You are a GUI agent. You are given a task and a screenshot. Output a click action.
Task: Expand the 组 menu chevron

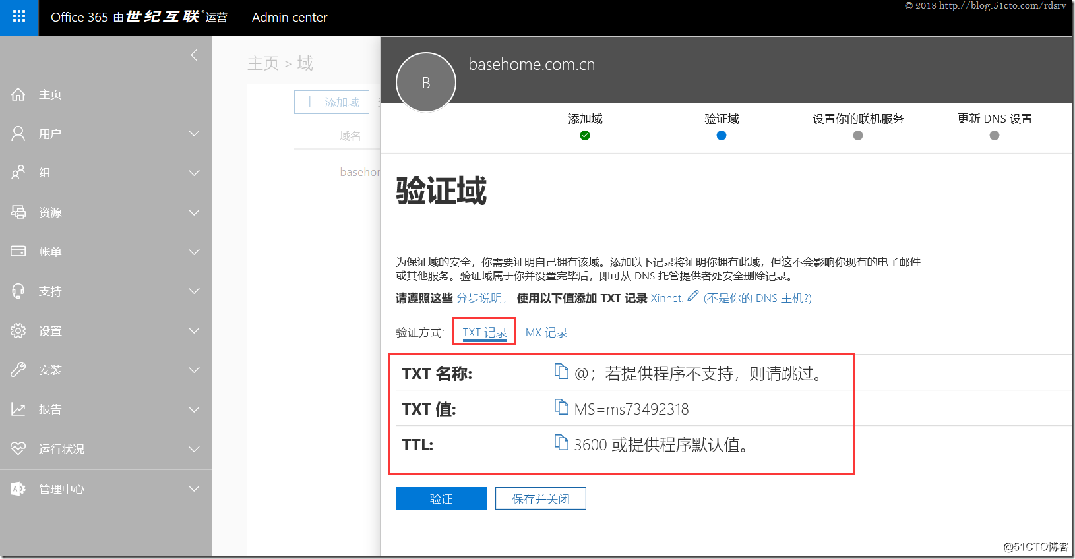194,173
